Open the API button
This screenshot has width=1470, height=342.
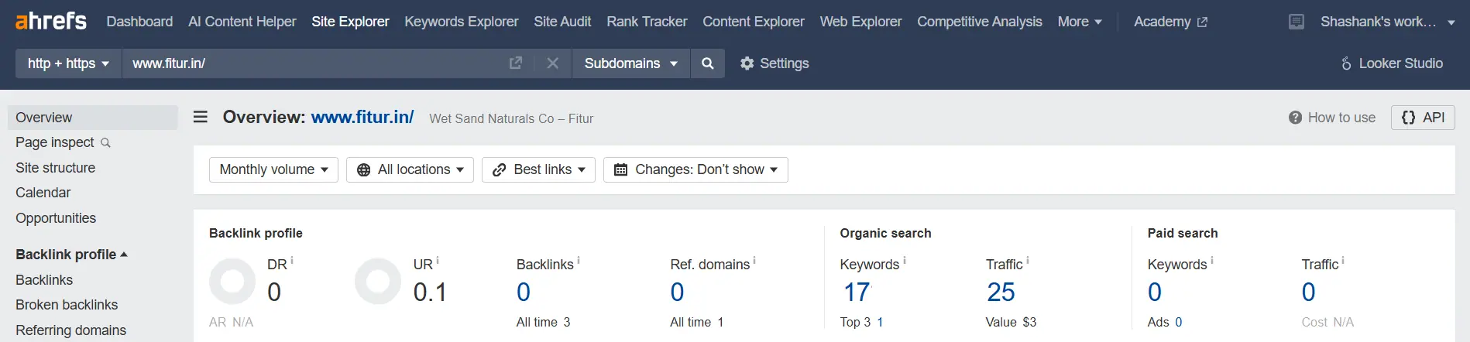1423,118
